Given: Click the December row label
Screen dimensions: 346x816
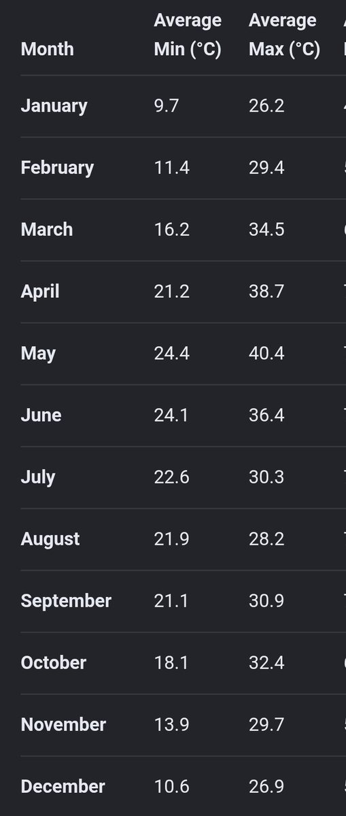Looking at the screenshot, I should coord(63,786).
